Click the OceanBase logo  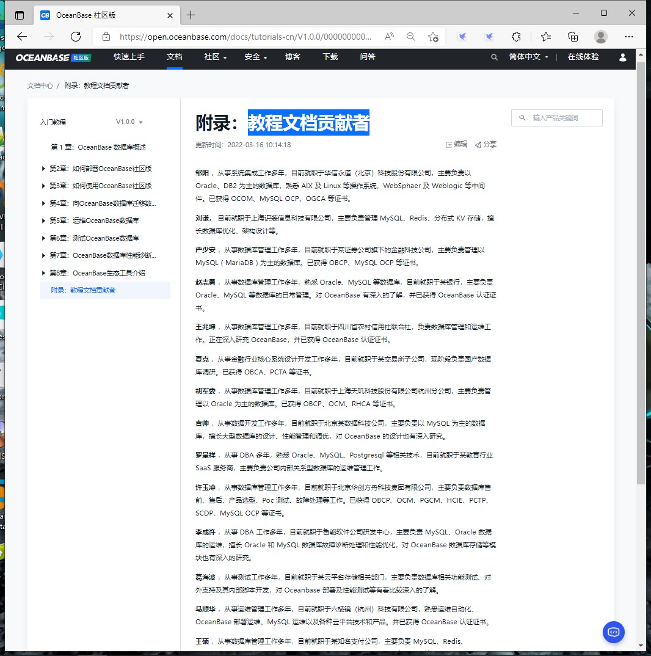coord(53,58)
